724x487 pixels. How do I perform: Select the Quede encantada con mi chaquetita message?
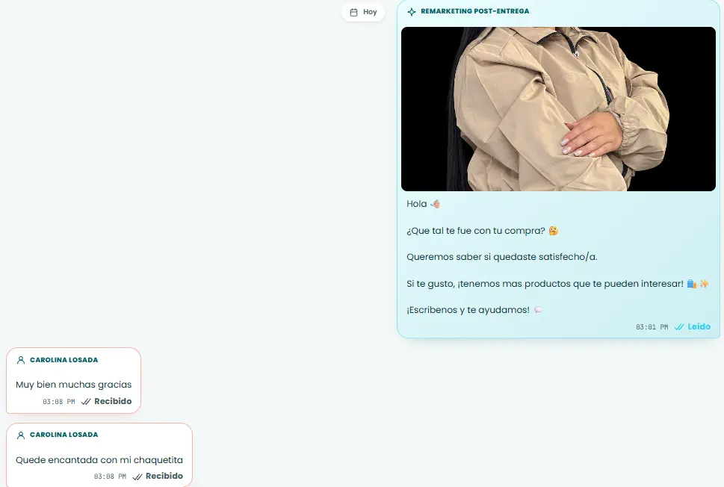(99, 460)
